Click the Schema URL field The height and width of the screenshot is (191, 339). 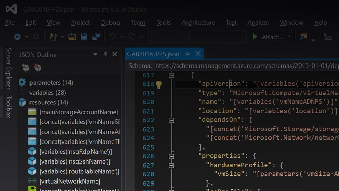247,65
